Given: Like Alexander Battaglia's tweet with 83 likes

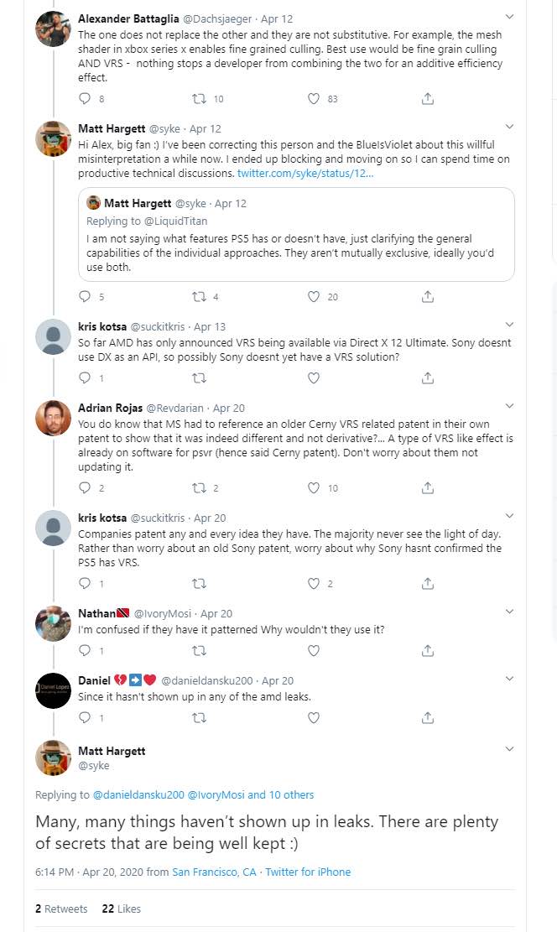Looking at the screenshot, I should 314,99.
